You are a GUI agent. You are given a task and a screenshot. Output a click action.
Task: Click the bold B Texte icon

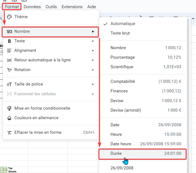[x=9, y=41]
